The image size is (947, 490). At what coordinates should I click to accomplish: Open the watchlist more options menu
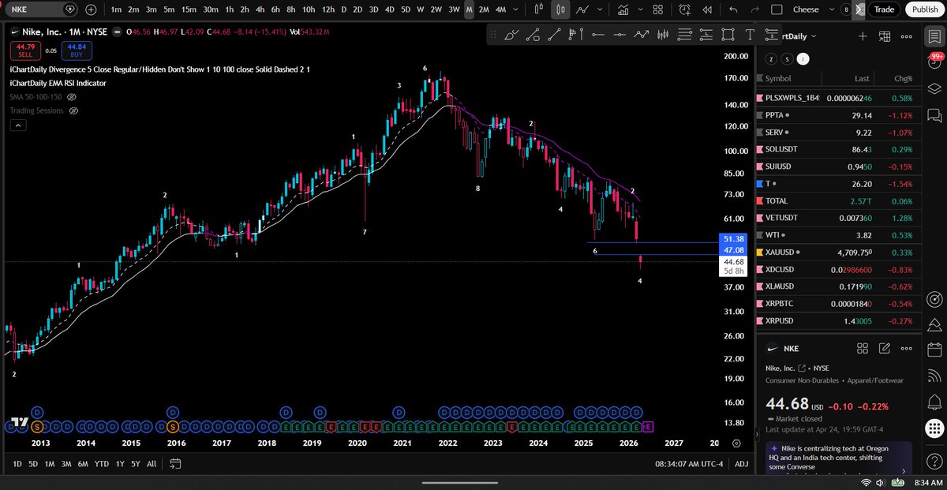tap(906, 36)
